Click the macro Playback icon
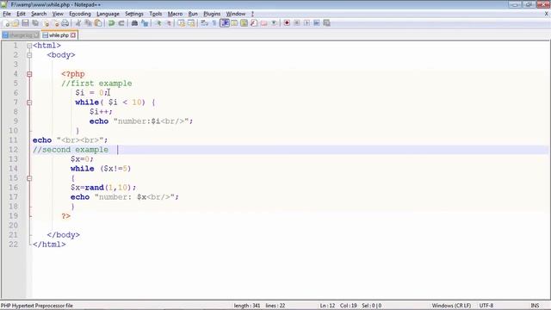 coord(306,23)
